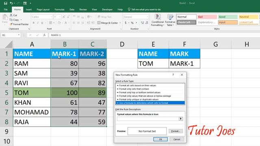The height and width of the screenshot is (146, 260).
Task: Click the Save icon in the quick access toolbar
Action: pos(5,3)
